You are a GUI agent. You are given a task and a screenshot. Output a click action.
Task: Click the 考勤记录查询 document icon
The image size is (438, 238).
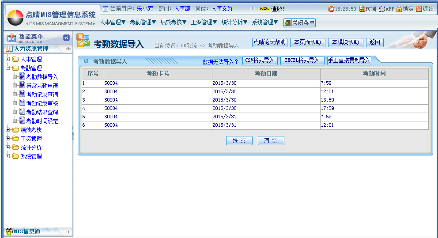pos(23,94)
